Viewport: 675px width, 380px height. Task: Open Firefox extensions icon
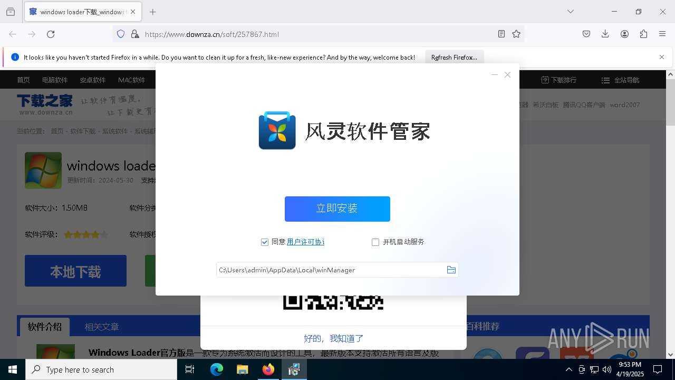(x=643, y=34)
